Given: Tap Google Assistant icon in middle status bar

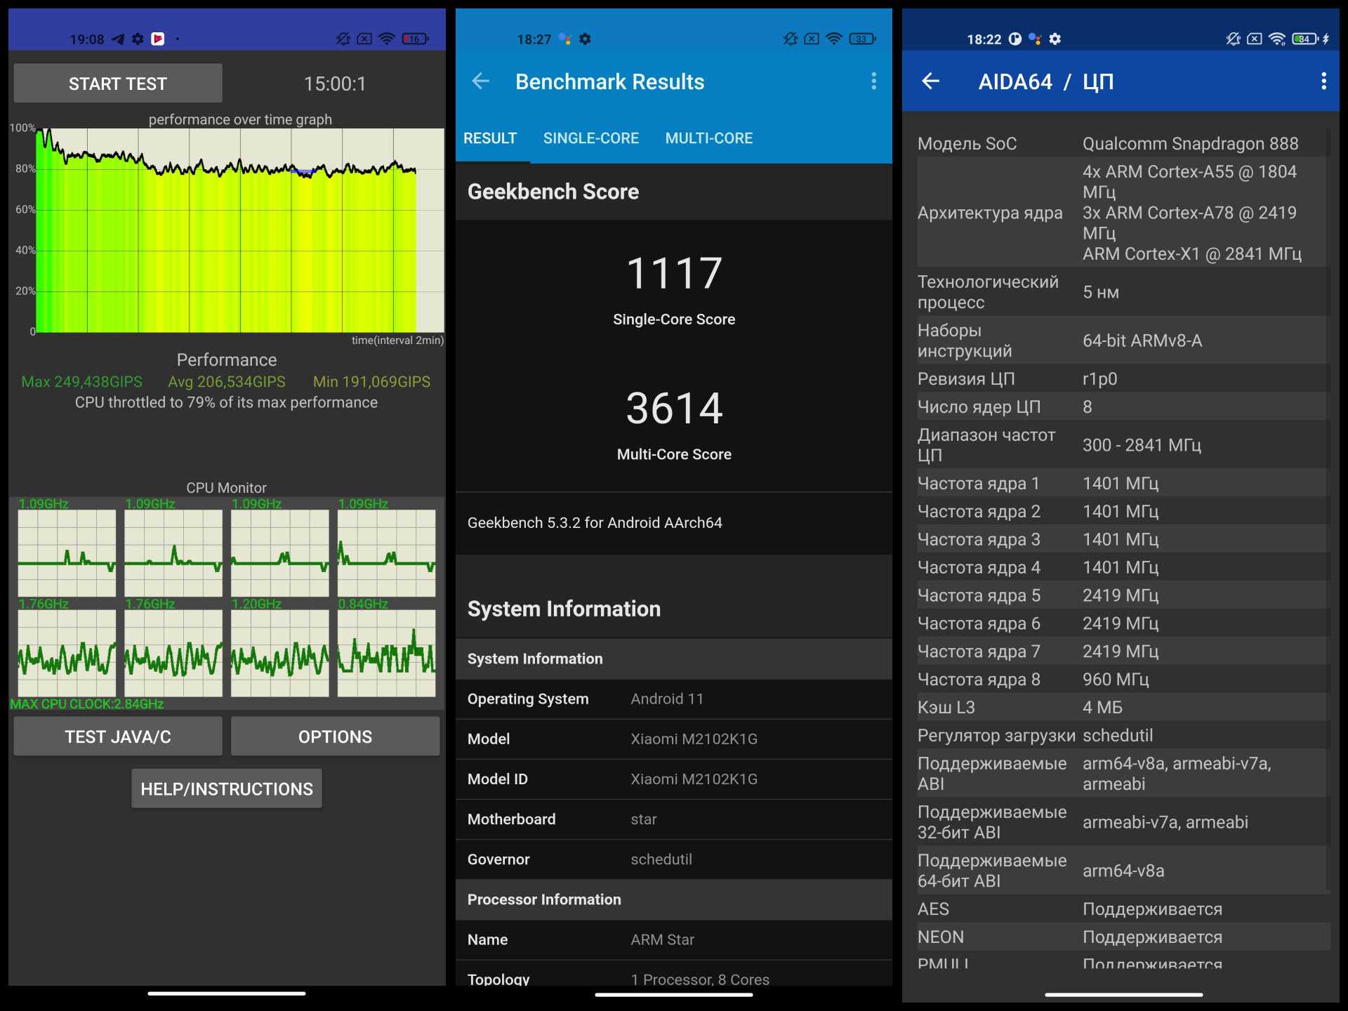Looking at the screenshot, I should pos(565,39).
